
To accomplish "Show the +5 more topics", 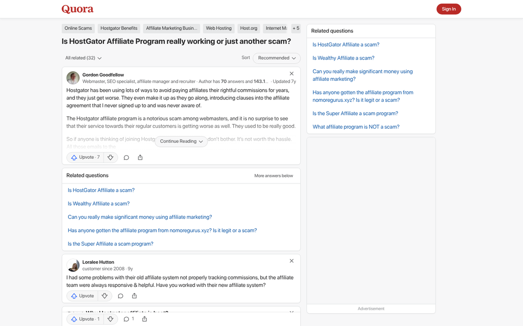I will click(296, 28).
